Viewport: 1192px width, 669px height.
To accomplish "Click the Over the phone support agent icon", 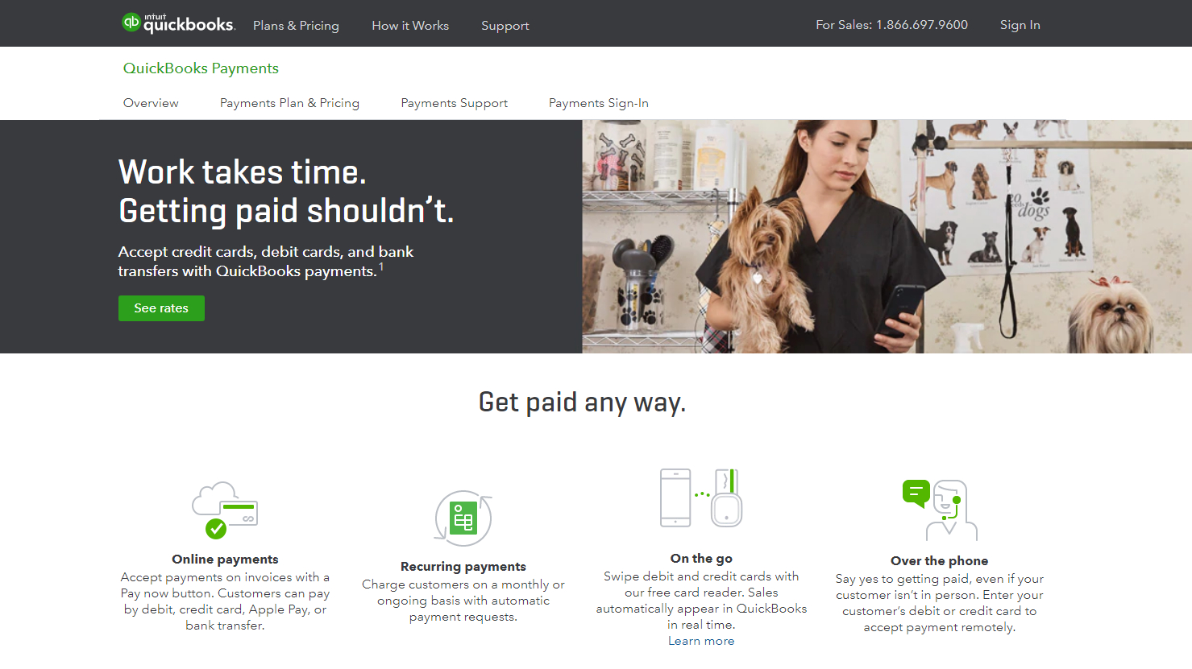I will tap(940, 510).
